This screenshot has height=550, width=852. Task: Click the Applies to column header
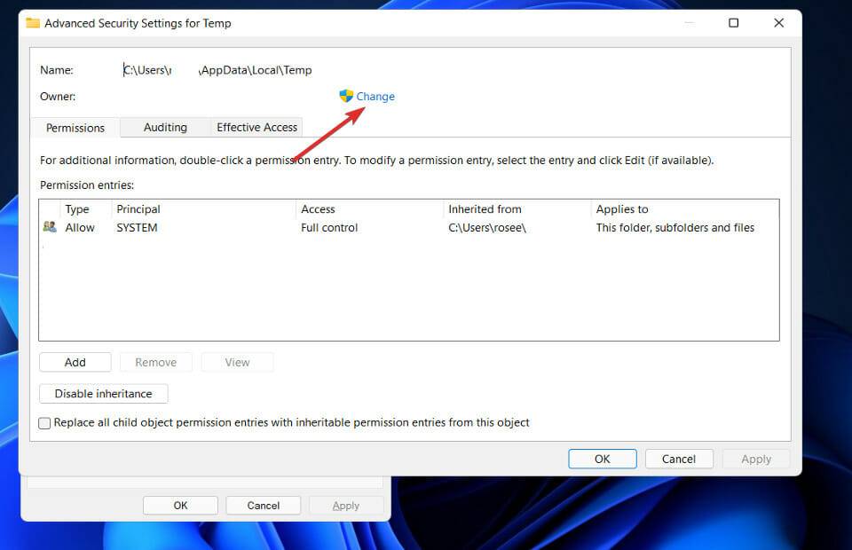pos(622,209)
